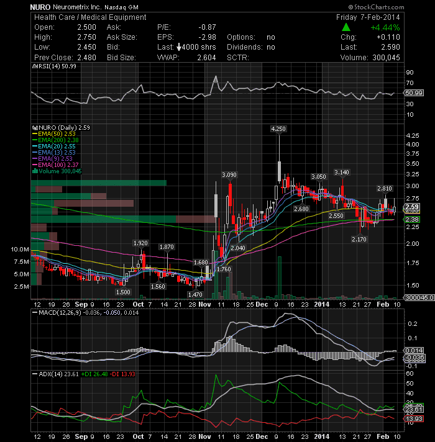
Task: Select the green EMA(200) 2.38 legend entry
Action: (55, 140)
